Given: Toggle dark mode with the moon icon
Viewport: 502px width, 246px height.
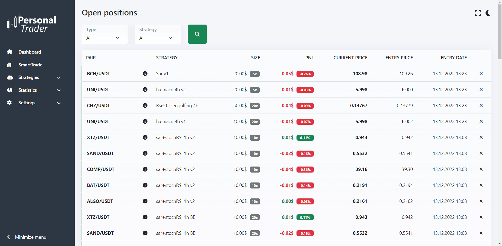Looking at the screenshot, I should pos(488,13).
